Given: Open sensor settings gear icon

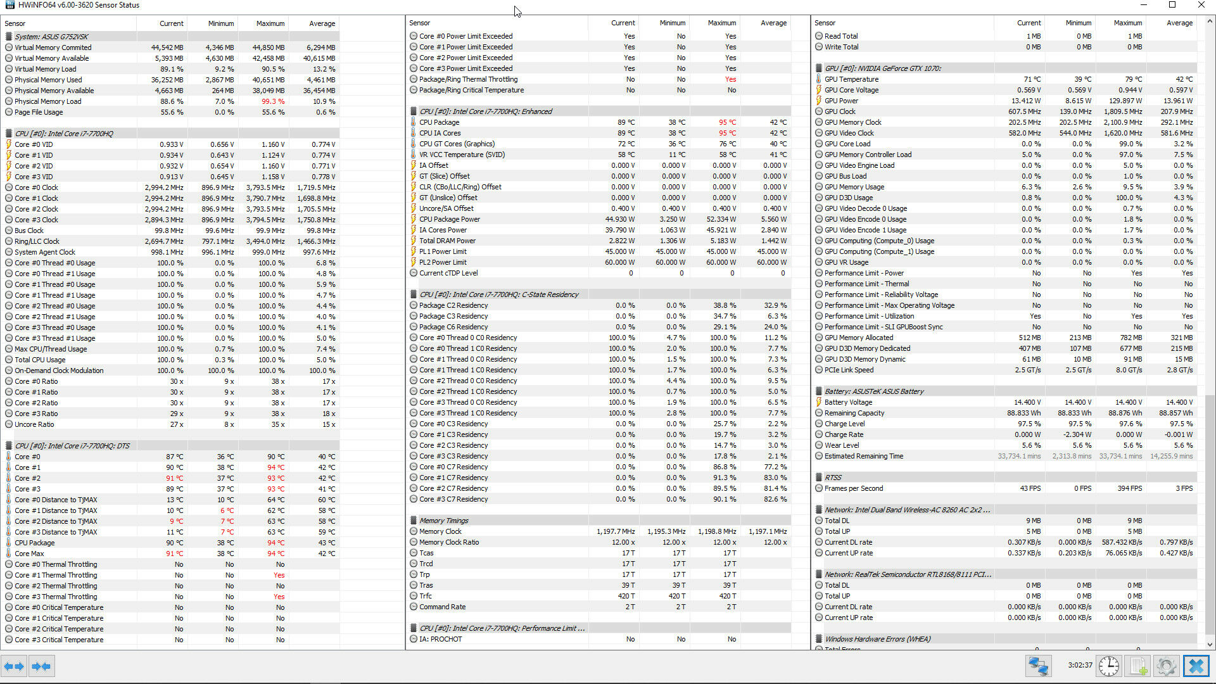Looking at the screenshot, I should 1166,666.
